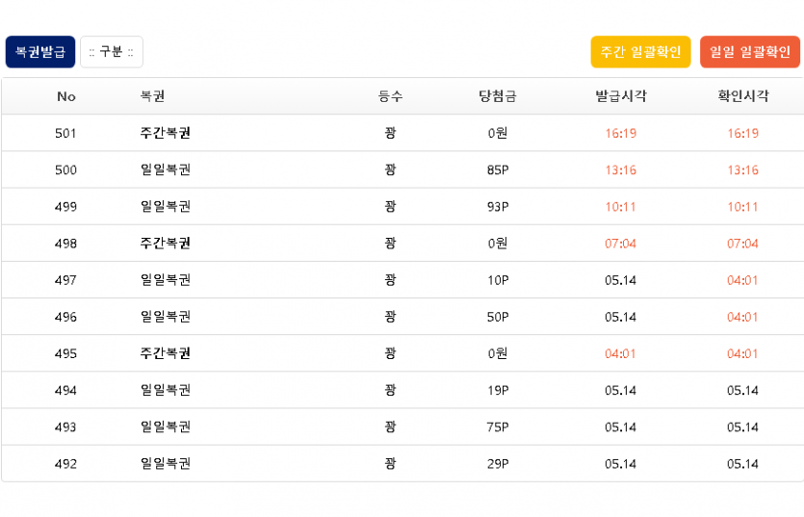Click row number 494
Viewport: 804px width, 517px height.
click(x=65, y=390)
